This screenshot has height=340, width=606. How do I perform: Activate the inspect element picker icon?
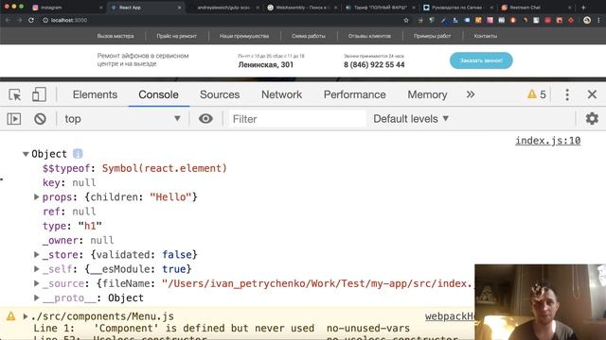pyautogui.click(x=15, y=94)
